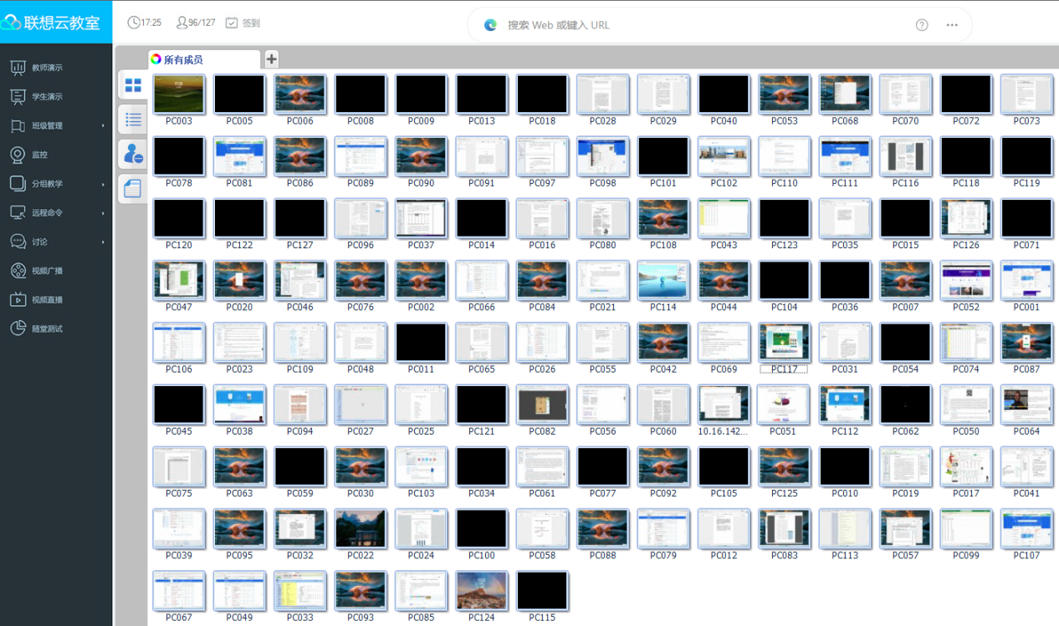Select the PC119 thumbnail
Screen dimensions: 1059x626
point(1026,156)
